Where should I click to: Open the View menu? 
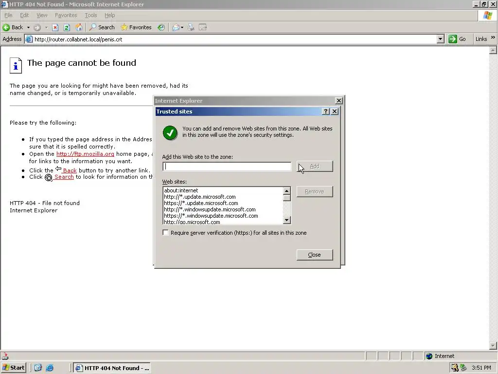(42, 15)
